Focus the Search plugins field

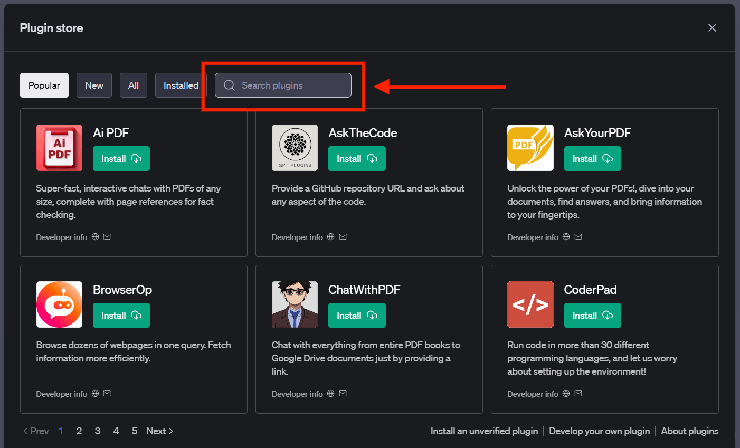(x=283, y=85)
